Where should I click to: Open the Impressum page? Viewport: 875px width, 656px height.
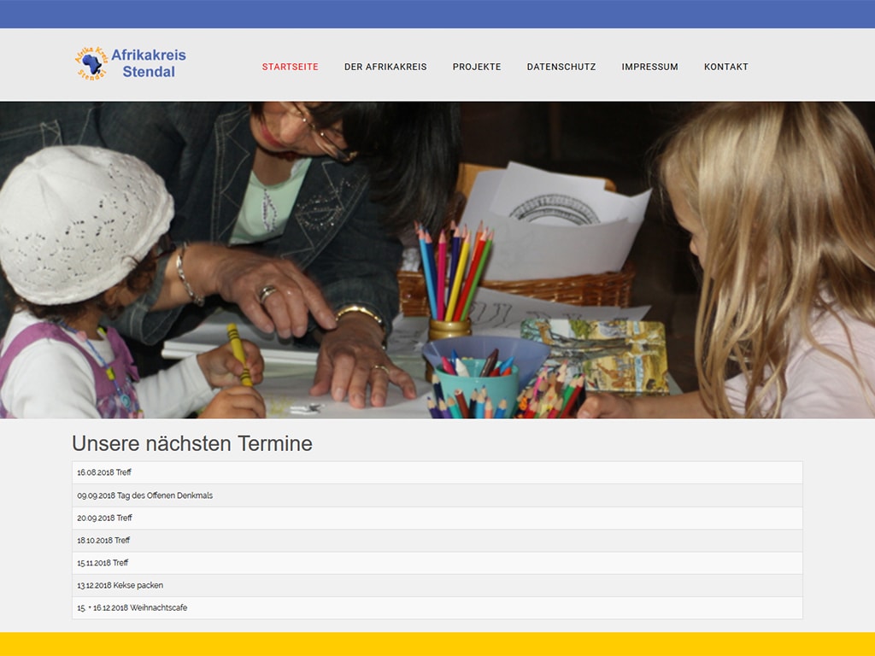pos(649,67)
